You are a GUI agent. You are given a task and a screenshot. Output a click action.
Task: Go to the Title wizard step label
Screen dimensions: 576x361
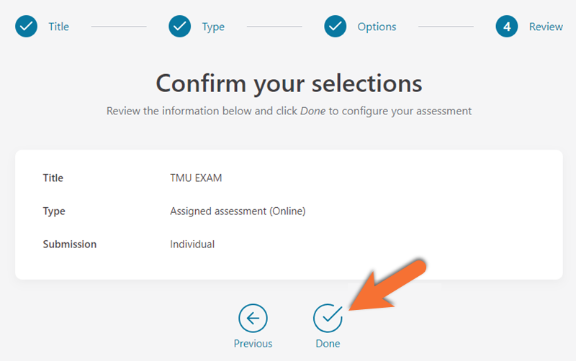pos(59,27)
